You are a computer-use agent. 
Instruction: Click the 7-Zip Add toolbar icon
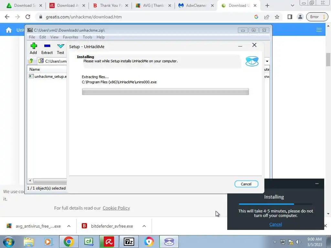pos(33,48)
